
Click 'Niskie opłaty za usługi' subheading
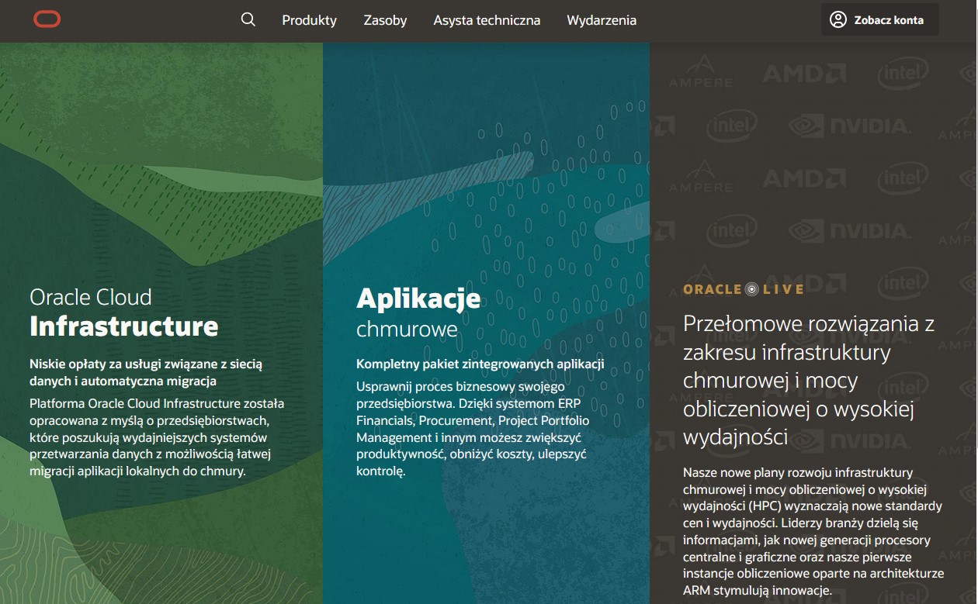pyautogui.click(x=147, y=372)
